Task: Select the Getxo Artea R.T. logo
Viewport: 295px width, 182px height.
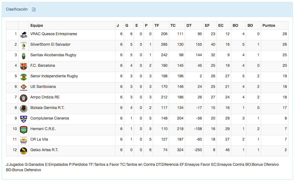Action: coord(24,151)
